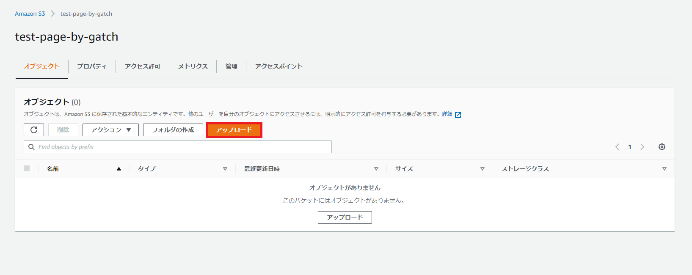Click the ストレージクラス column header text
The width and height of the screenshot is (692, 275).
525,169
